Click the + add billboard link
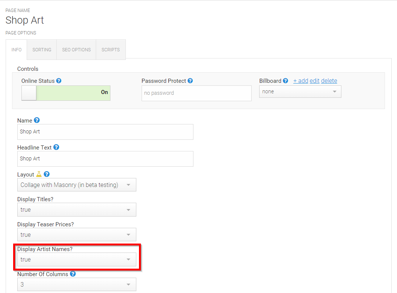This screenshot has width=397, height=293. [x=300, y=81]
